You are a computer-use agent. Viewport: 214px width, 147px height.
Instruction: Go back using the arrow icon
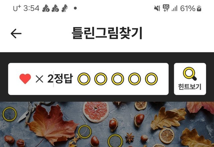pos(16,33)
